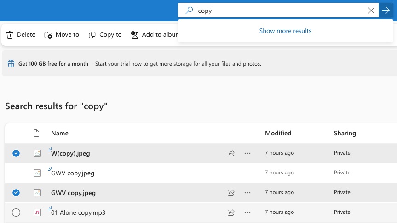This screenshot has height=223, width=397.
Task: Uncheck the bold GWV copy.jpeg row checkbox
Action: (x=16, y=193)
